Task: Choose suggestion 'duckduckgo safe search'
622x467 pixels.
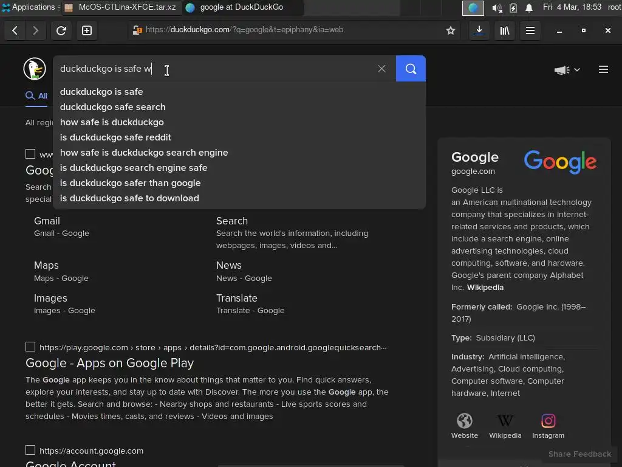Action: point(239,107)
